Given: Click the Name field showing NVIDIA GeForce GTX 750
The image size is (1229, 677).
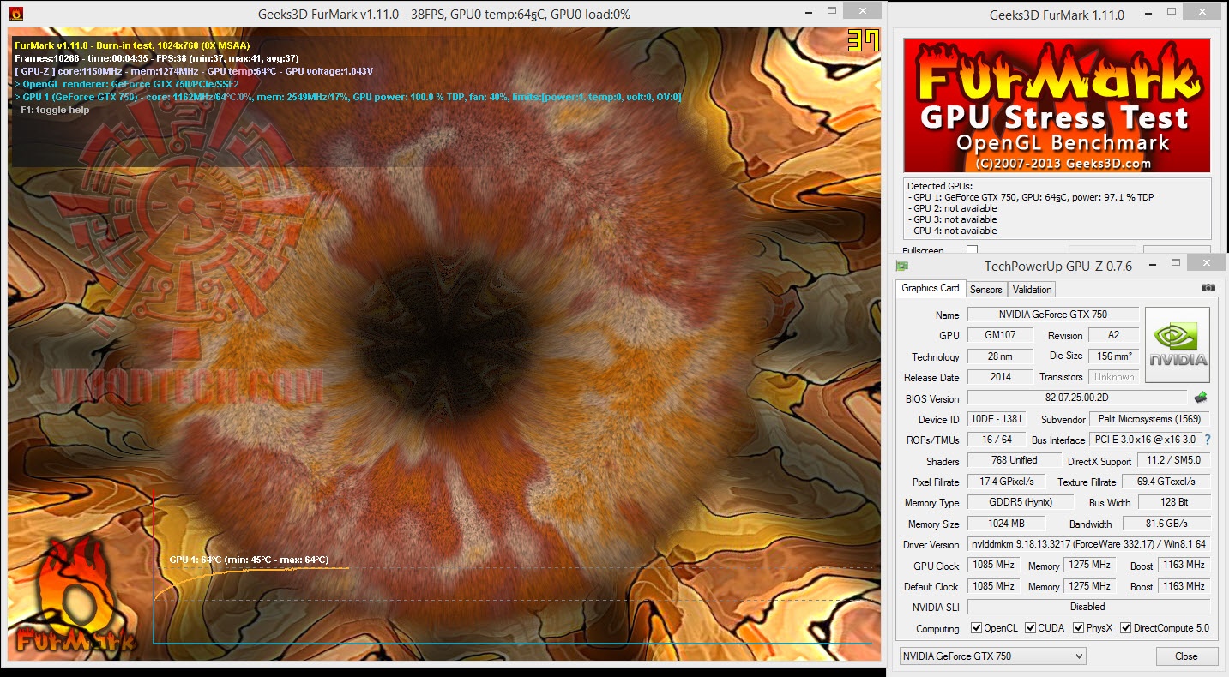Looking at the screenshot, I should click(1053, 315).
